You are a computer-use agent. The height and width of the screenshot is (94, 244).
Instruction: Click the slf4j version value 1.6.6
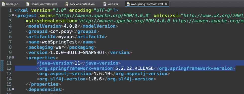(x=95, y=79)
